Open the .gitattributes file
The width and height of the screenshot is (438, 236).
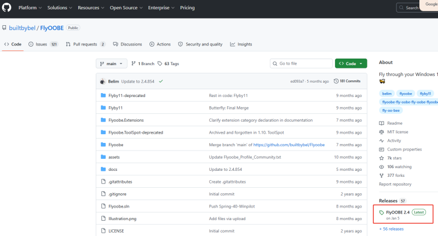(120, 182)
